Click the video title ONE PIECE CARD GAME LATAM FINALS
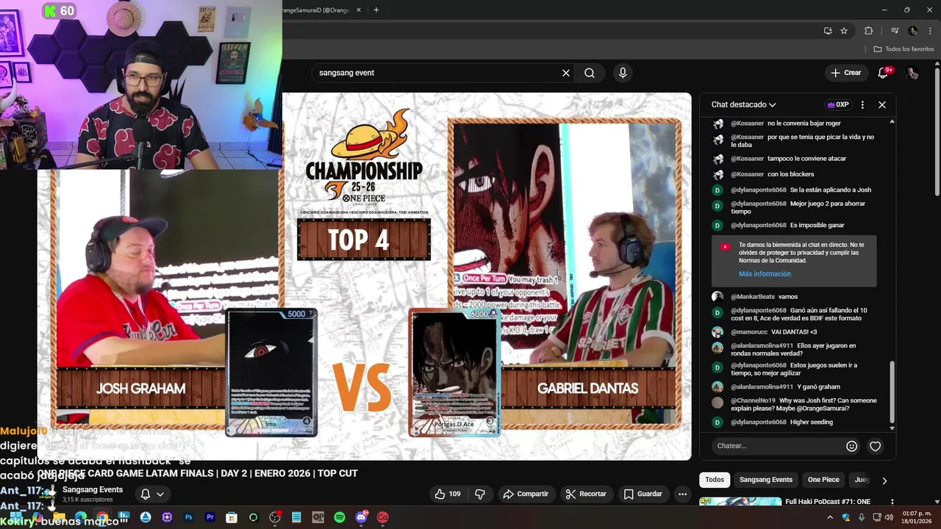941x529 pixels. [x=198, y=473]
